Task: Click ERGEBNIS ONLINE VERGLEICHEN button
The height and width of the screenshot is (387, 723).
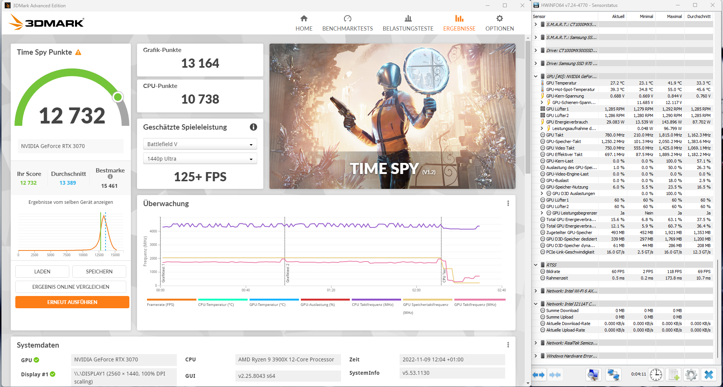Action: click(71, 287)
